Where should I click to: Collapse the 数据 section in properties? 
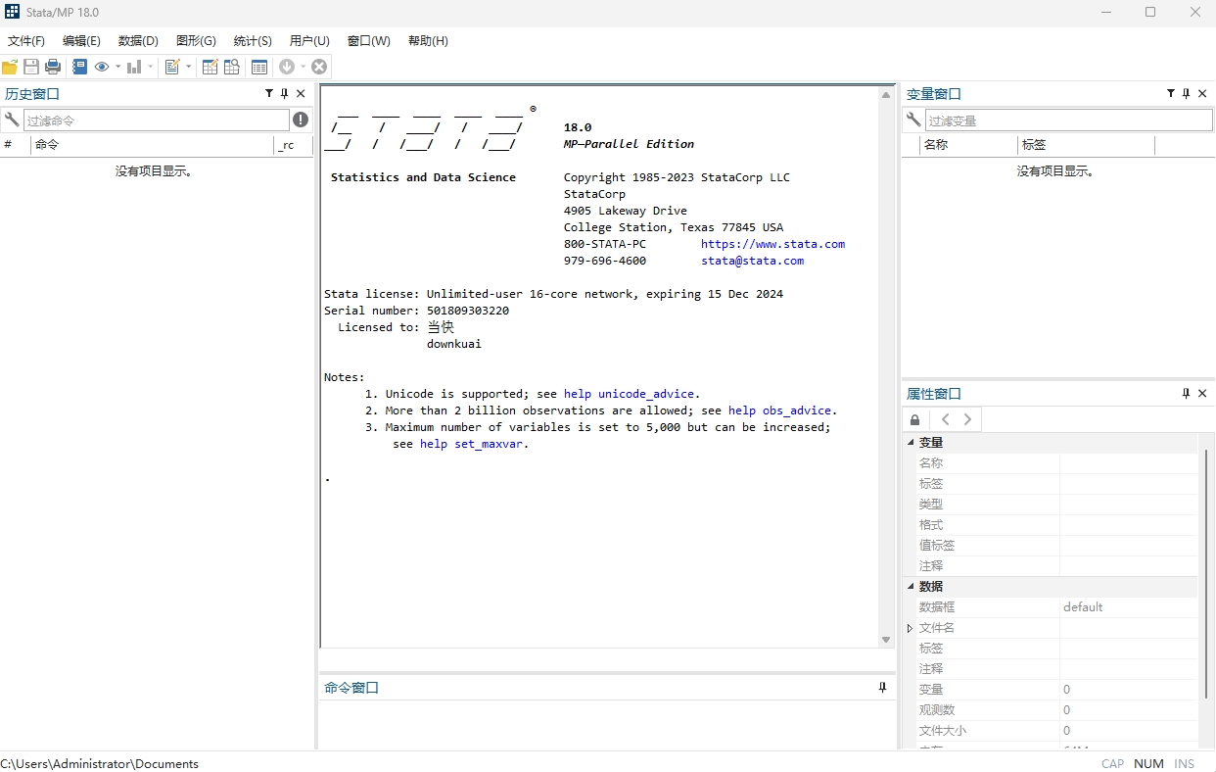pyautogui.click(x=911, y=586)
